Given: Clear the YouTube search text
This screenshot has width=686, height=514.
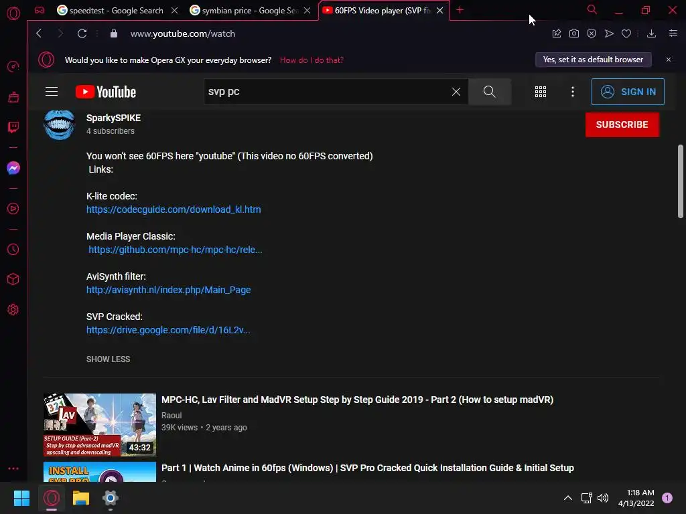Looking at the screenshot, I should (456, 92).
